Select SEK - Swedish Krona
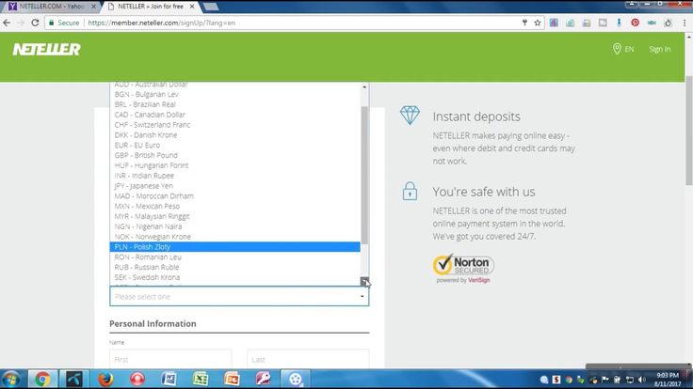Viewport: 693px width, 389px height. [x=235, y=277]
